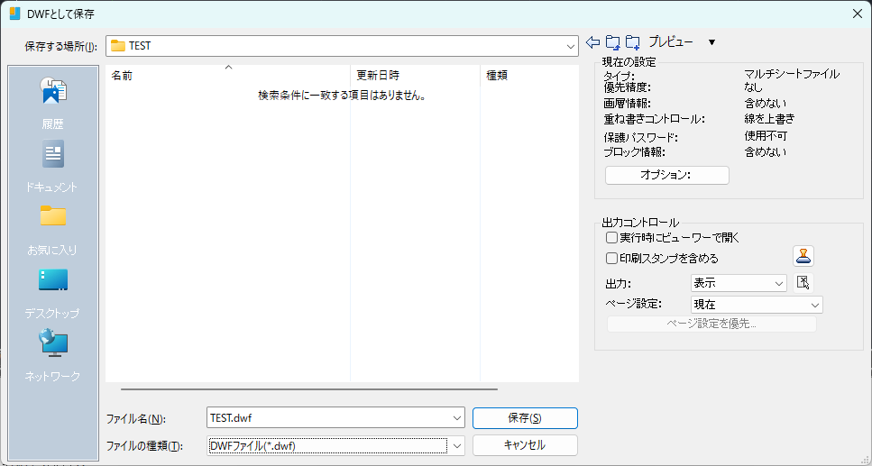Click the キャンセル button

tap(525, 445)
